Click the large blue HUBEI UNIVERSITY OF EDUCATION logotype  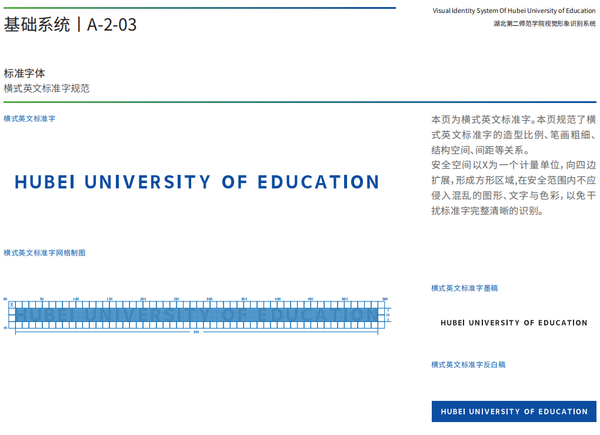[x=196, y=182]
